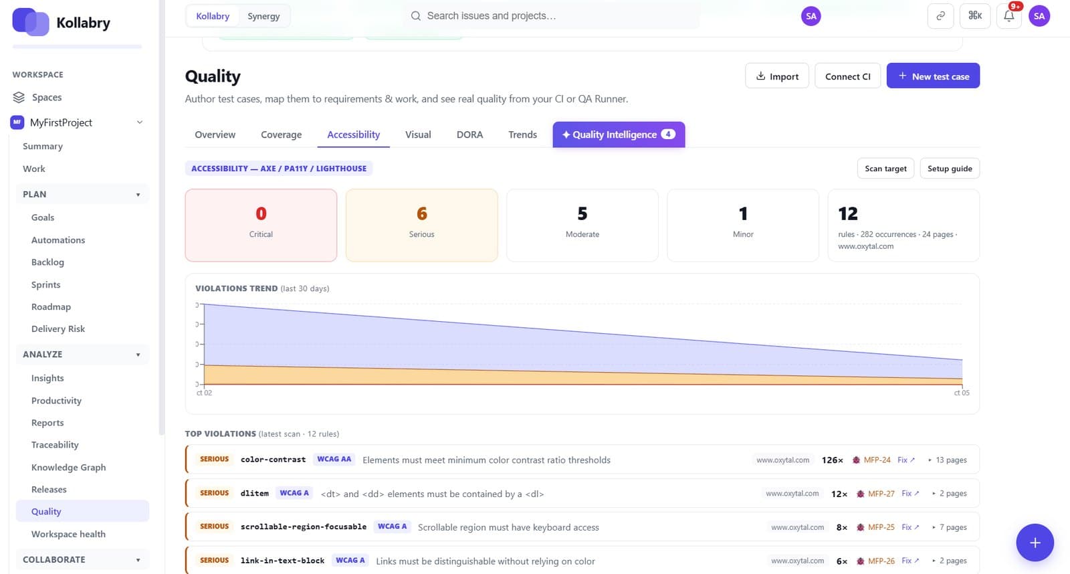Click the bug icon beside MFP-24
The image size is (1070, 574).
point(856,460)
